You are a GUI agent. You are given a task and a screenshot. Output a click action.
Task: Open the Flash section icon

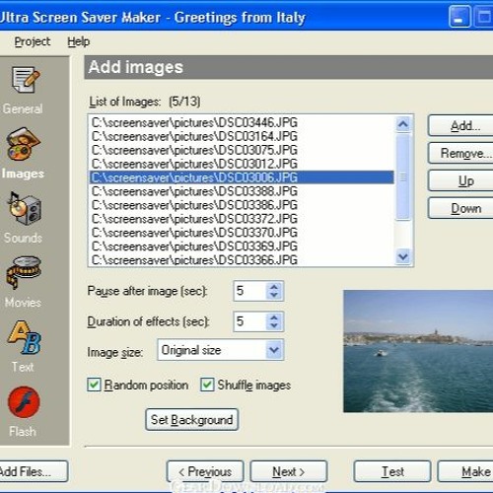point(24,402)
